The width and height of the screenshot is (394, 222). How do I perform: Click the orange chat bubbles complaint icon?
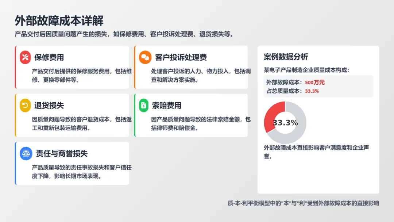[x=145, y=57]
